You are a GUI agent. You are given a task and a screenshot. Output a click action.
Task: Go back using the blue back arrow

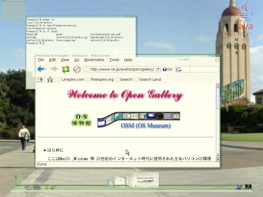pos(40,69)
